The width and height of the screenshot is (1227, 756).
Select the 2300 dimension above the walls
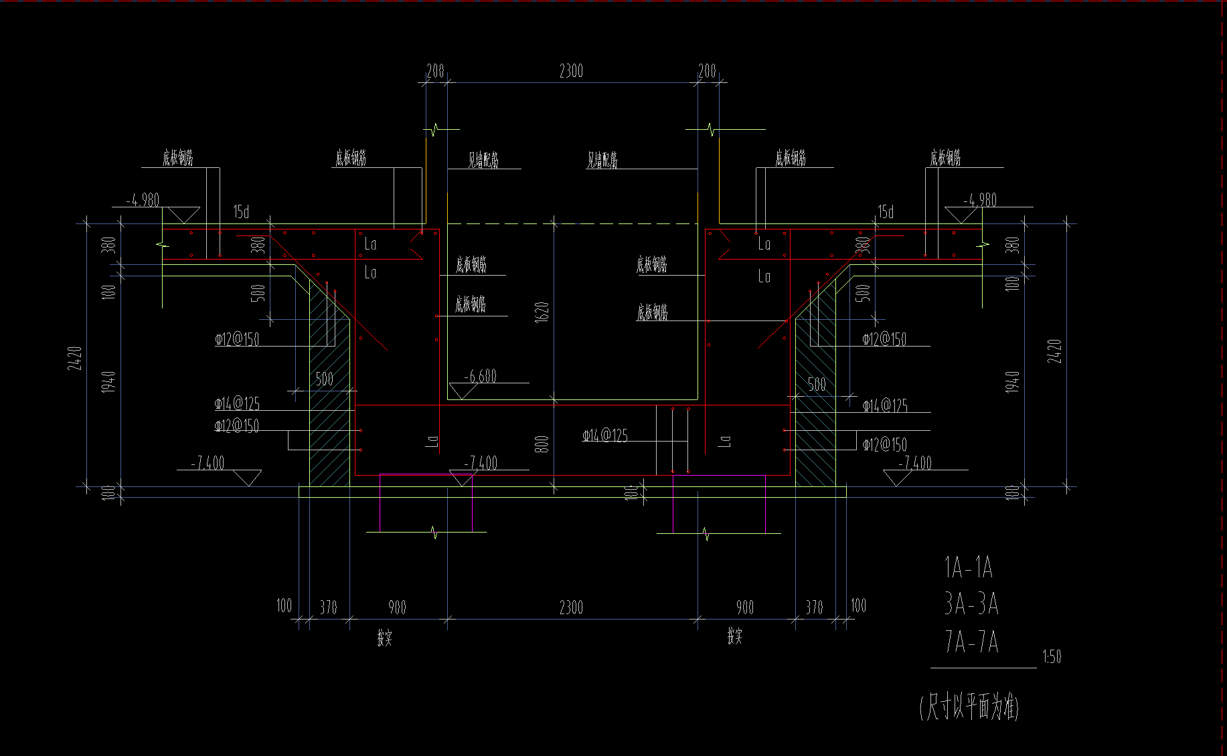click(x=572, y=71)
